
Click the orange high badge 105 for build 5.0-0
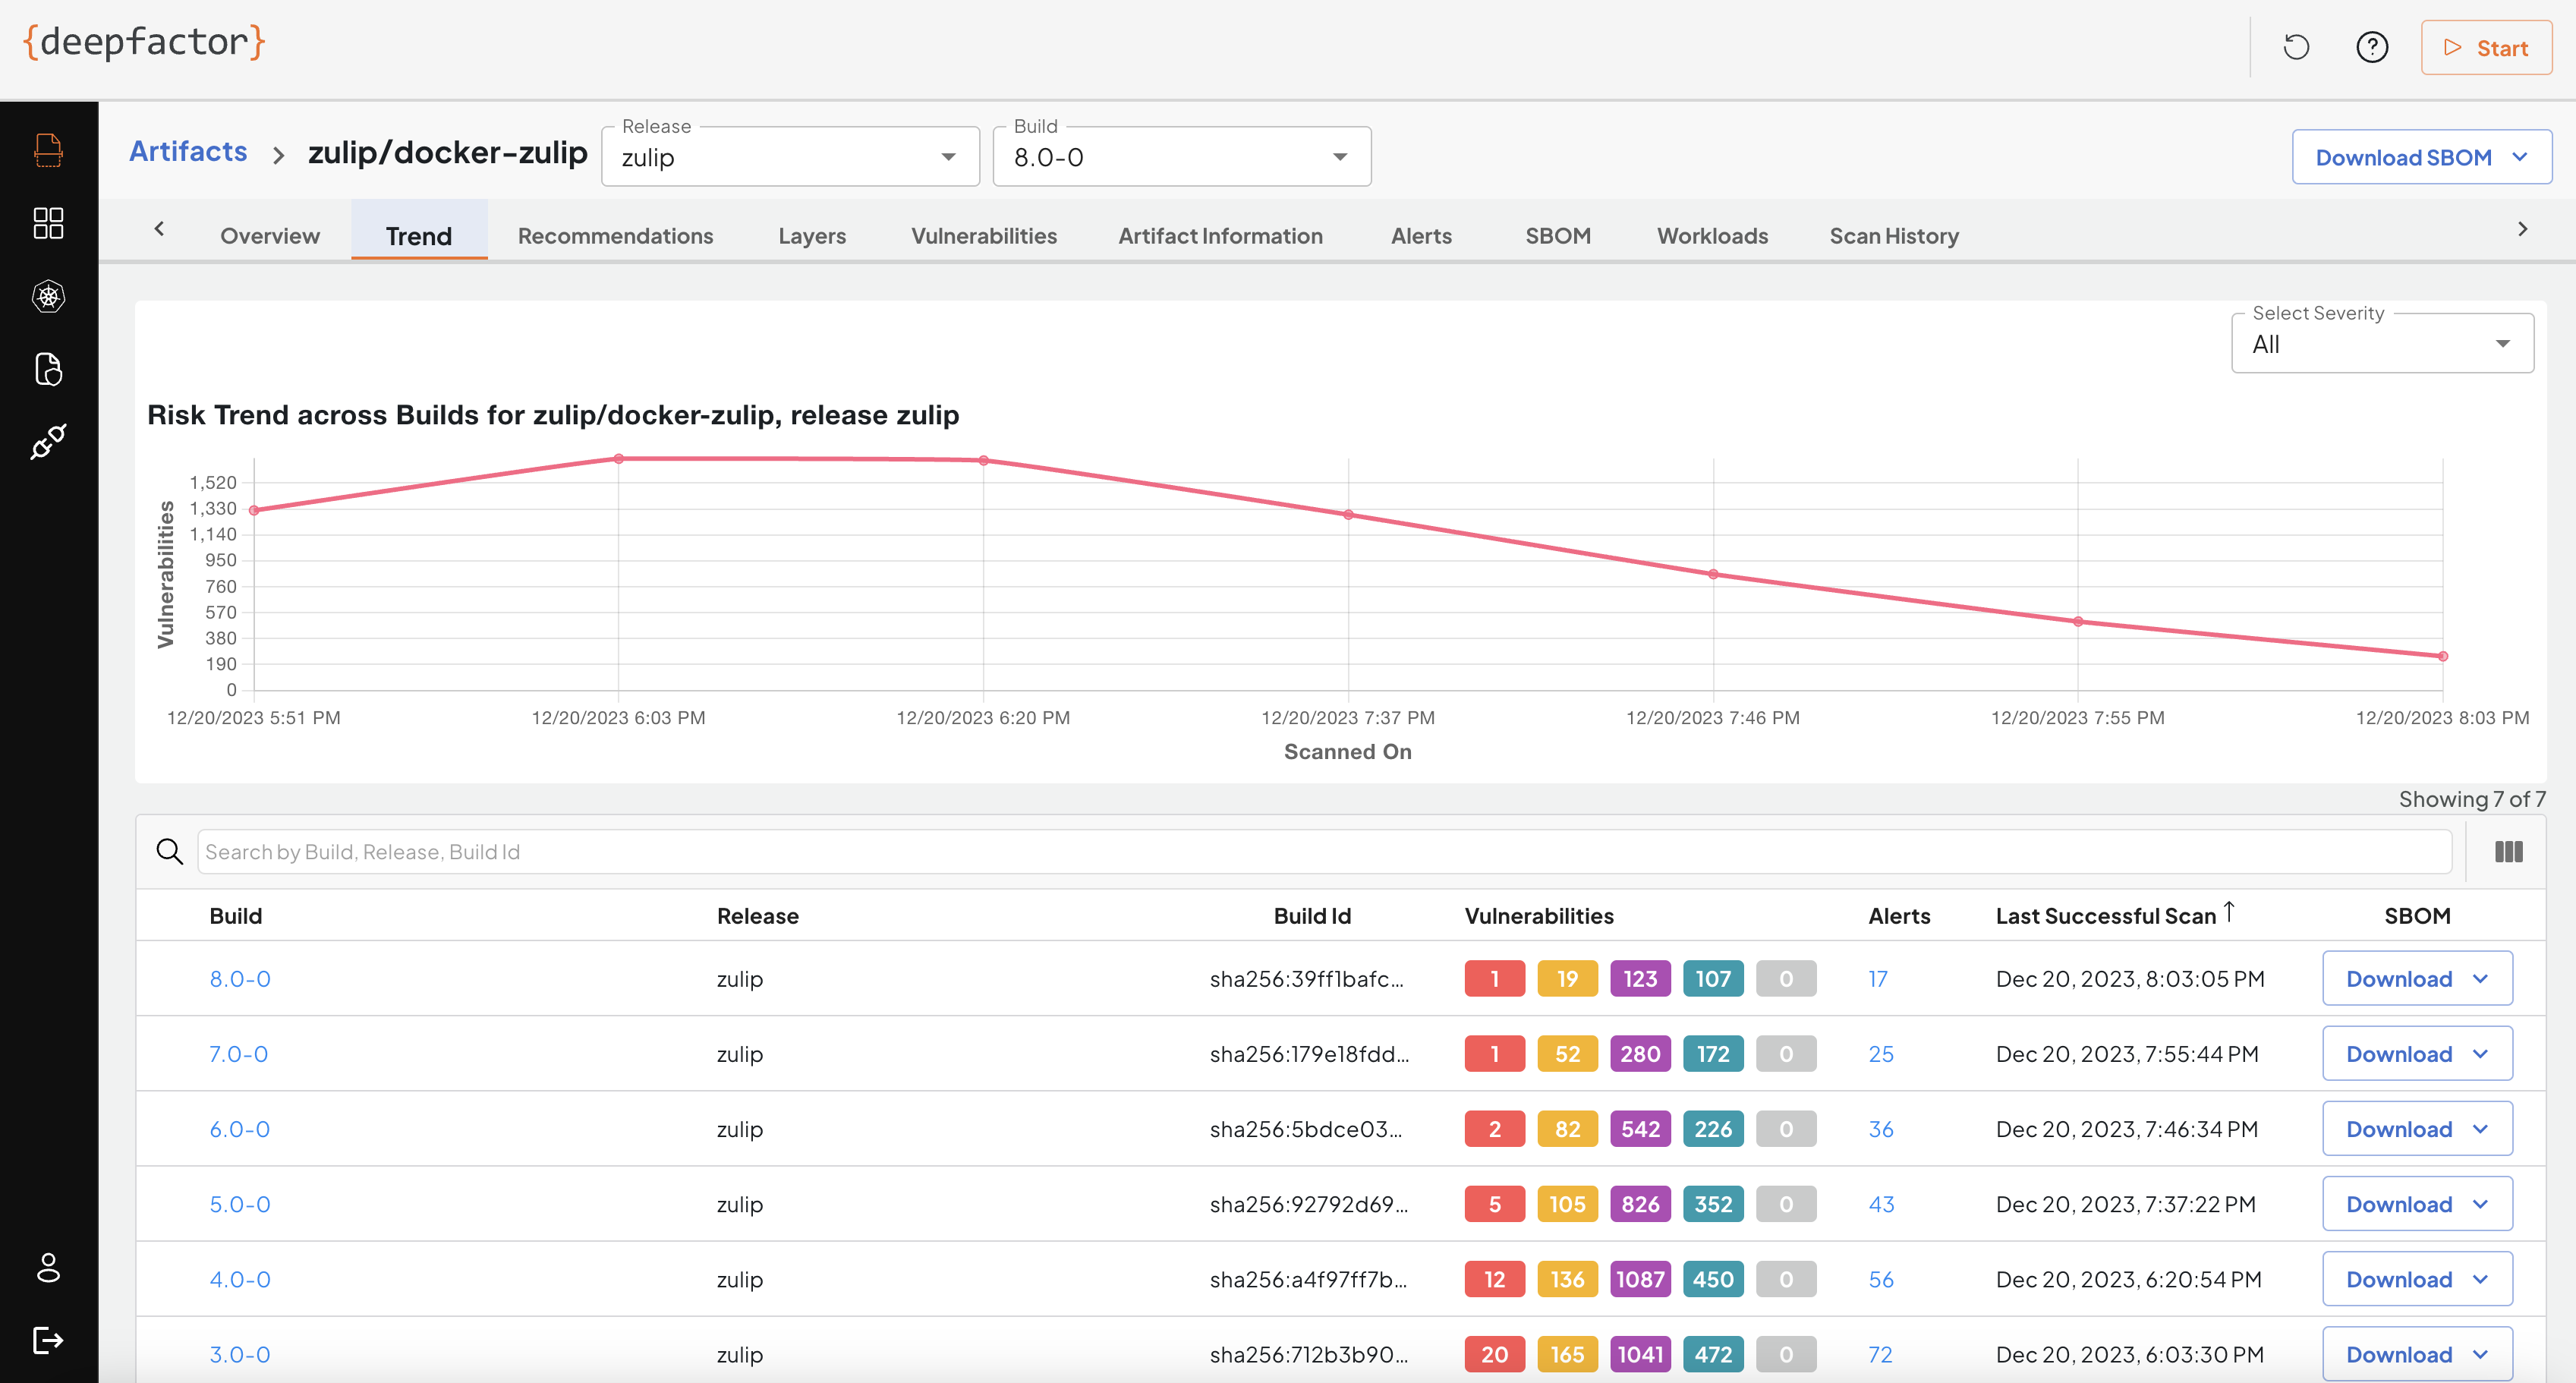(x=1567, y=1204)
